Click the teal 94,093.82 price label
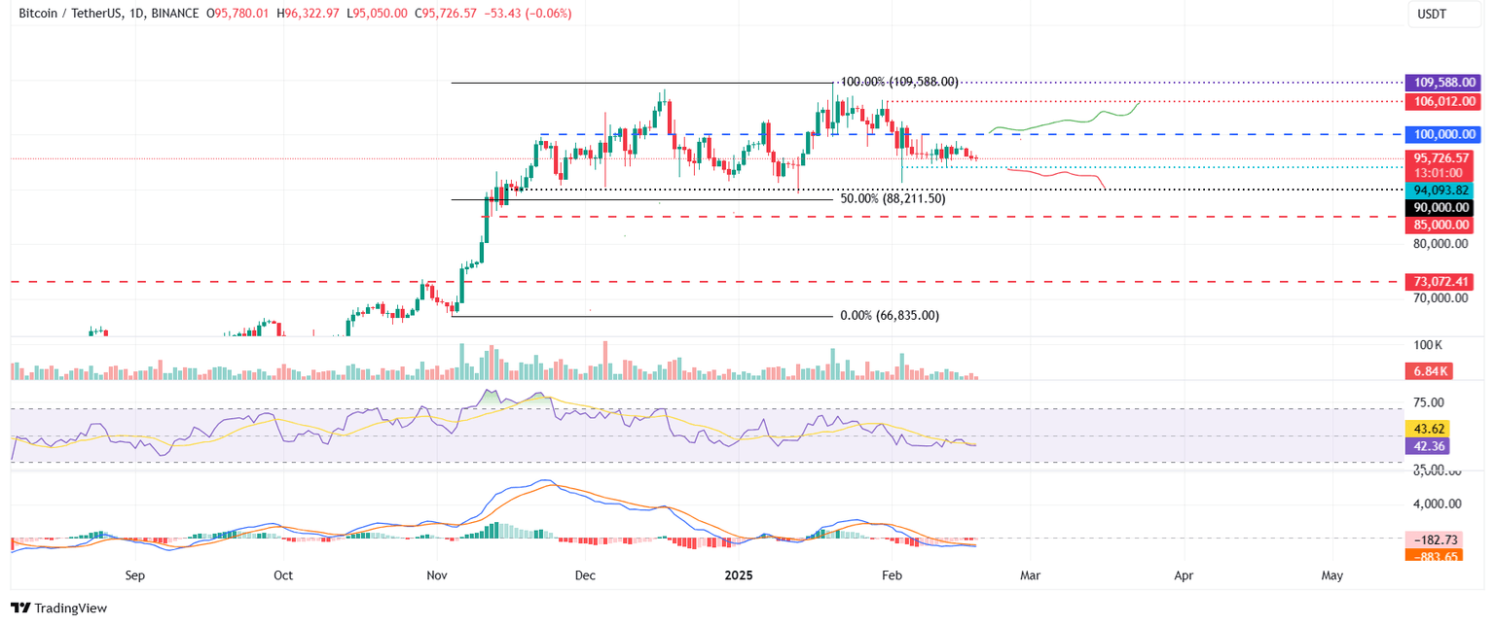 (1441, 191)
